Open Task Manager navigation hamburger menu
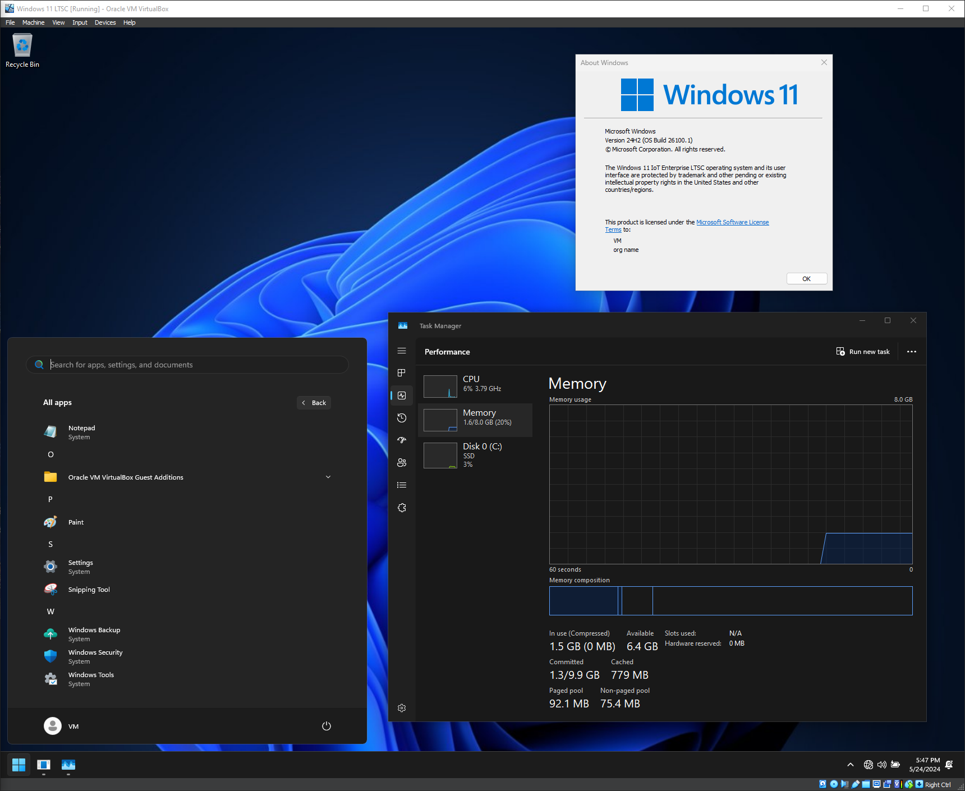Screen dimensions: 965x791 402,351
